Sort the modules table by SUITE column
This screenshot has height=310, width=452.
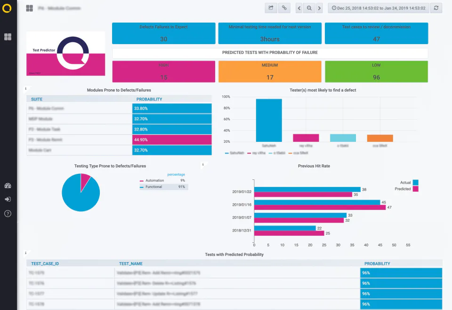(37, 99)
